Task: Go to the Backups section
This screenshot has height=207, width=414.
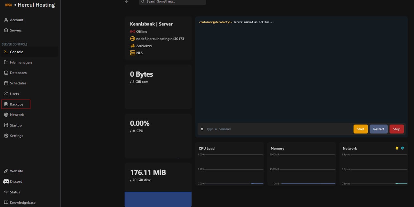Action: tap(16, 104)
